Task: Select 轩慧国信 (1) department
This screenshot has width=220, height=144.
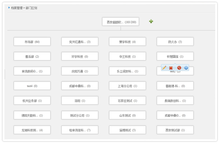Action: coord(175,56)
